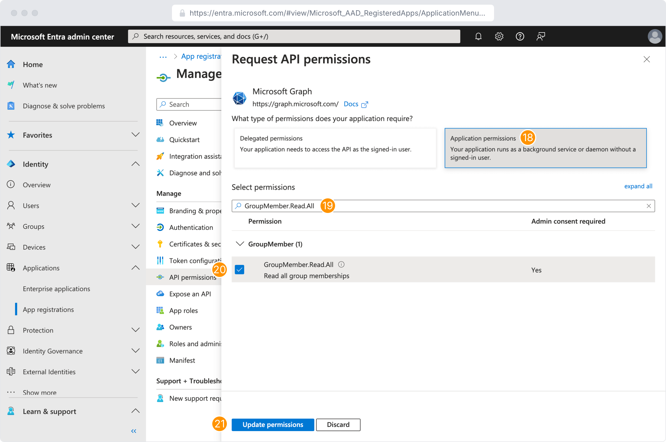Click the expand all link

638,186
